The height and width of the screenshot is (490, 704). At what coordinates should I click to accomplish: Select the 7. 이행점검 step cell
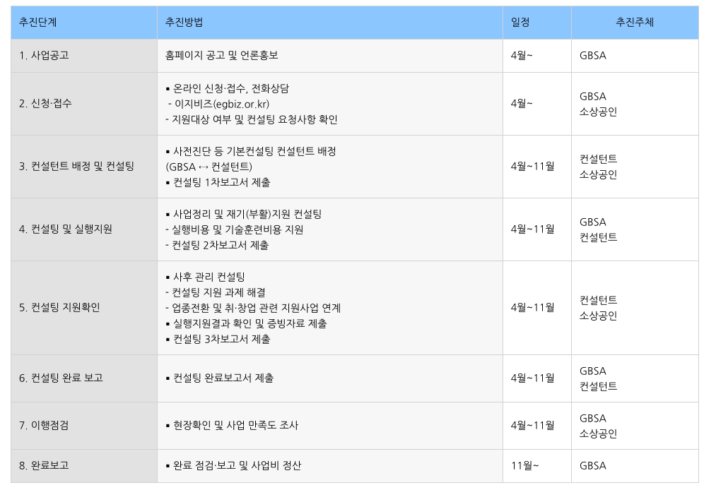pos(84,426)
